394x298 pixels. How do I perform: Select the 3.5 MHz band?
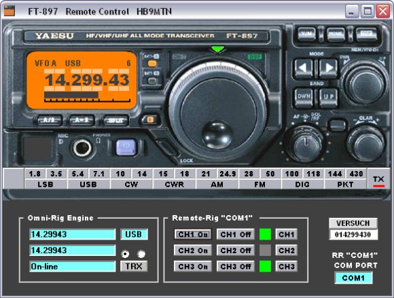[56, 174]
